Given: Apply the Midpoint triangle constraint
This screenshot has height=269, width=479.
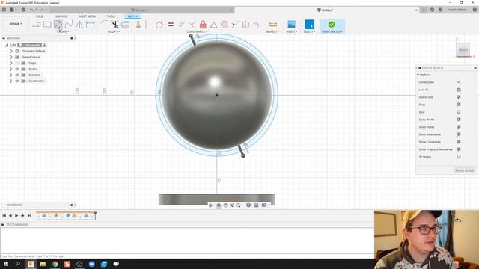Looking at the screenshot, I should click(213, 25).
